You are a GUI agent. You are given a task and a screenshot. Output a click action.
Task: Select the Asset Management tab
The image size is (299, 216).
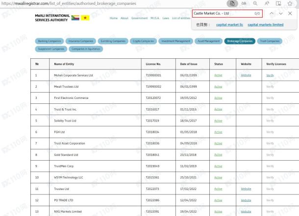point(209,41)
